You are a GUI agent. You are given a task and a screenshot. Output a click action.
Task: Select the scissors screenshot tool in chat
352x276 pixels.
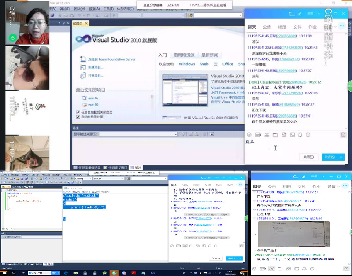(267, 135)
